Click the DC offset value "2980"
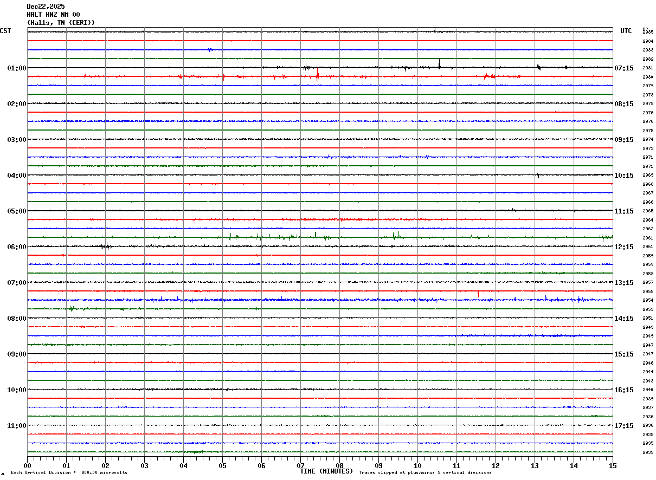The width and height of the screenshot is (656, 480). click(x=648, y=77)
